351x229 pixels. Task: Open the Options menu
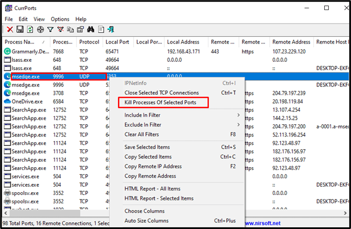coord(60,20)
